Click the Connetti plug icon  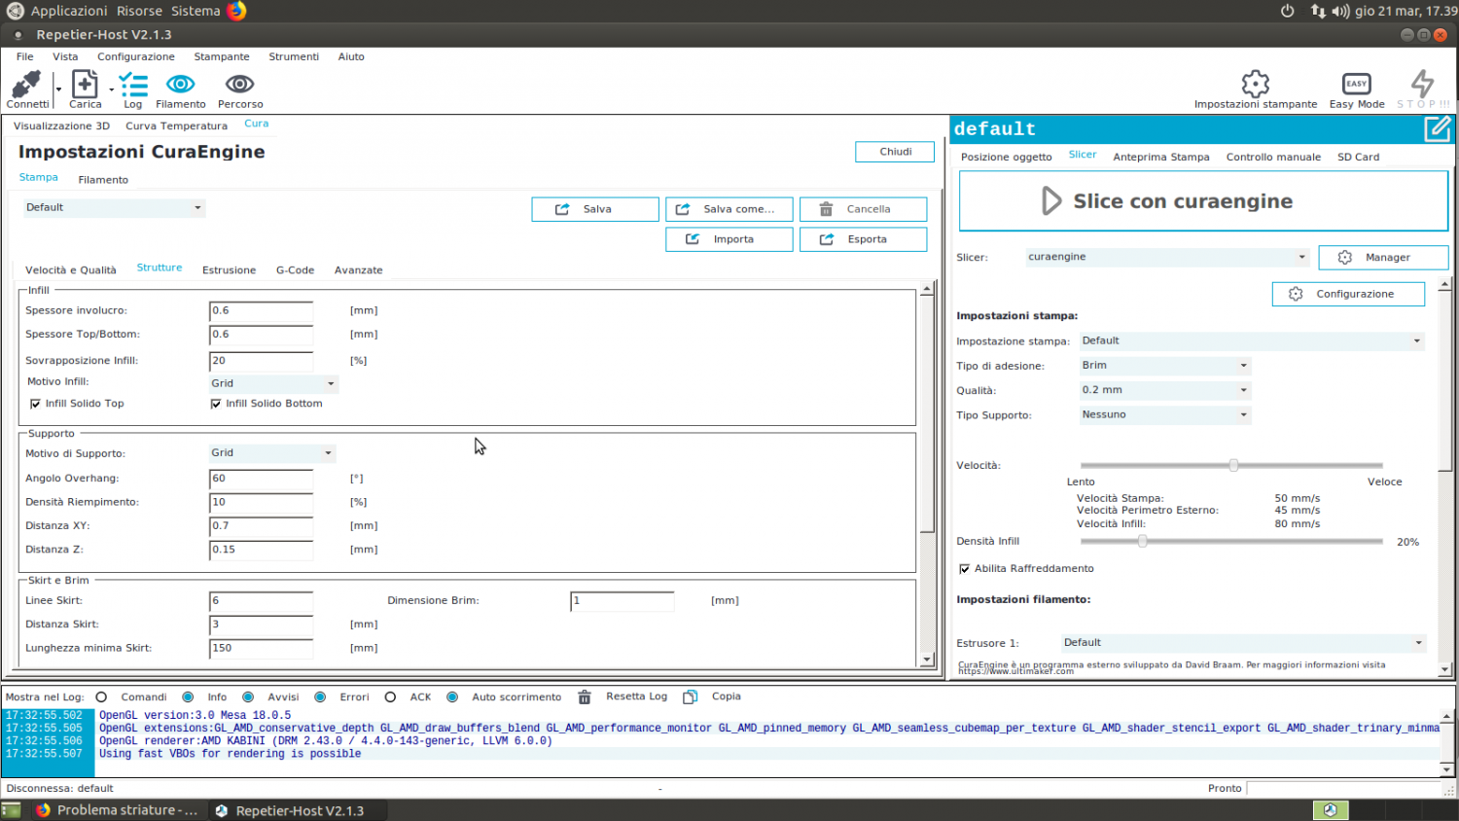coord(26,85)
